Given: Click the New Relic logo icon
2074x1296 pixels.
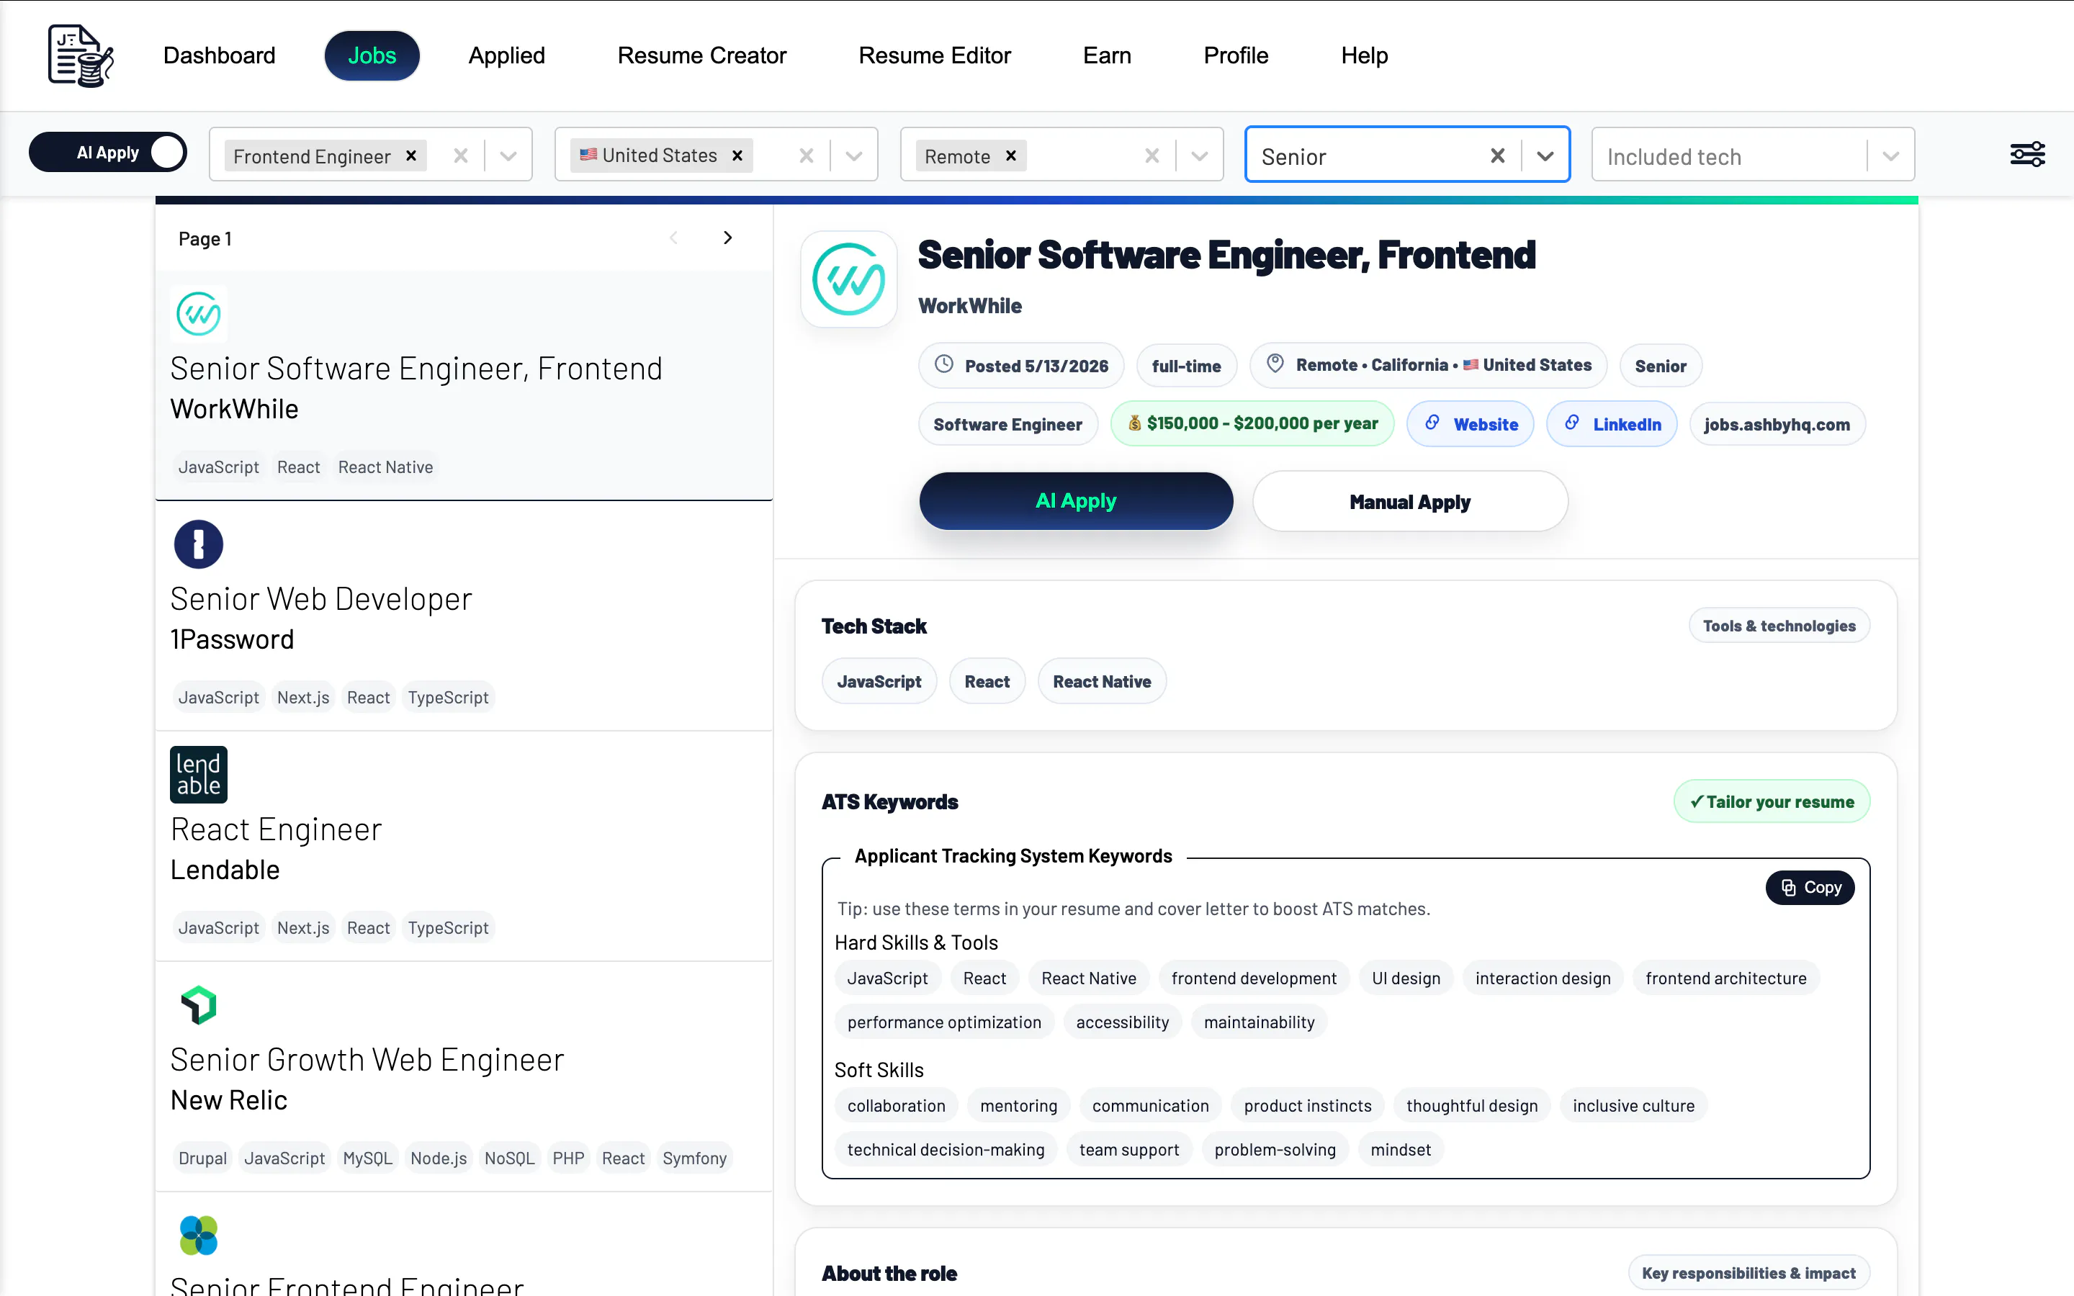Looking at the screenshot, I should [199, 1004].
